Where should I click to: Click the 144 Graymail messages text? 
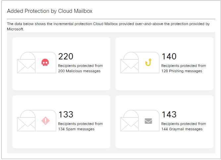182,129
